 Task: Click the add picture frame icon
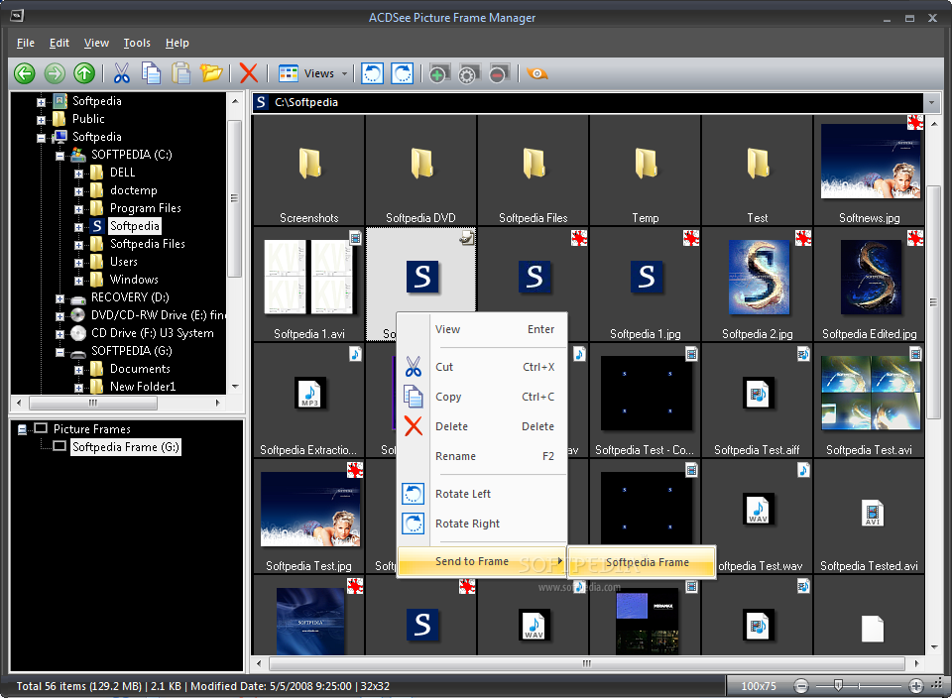coord(438,73)
